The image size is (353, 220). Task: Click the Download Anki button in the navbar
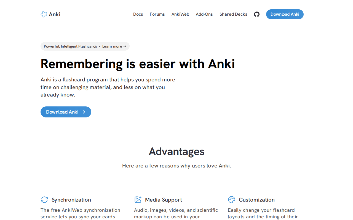pos(285,14)
